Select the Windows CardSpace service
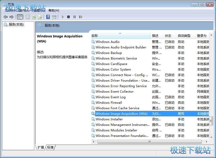The width and height of the screenshot is (216, 158). click(150, 64)
